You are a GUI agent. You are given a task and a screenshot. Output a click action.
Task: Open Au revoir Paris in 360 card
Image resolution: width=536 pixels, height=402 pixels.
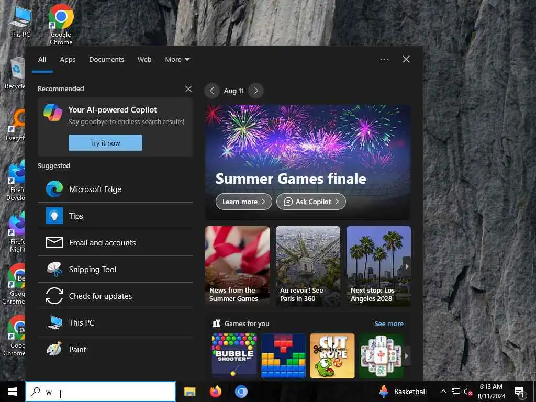coord(308,266)
